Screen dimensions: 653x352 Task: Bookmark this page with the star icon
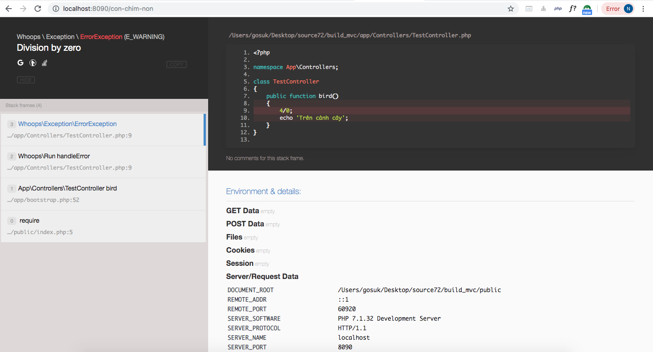tap(511, 9)
